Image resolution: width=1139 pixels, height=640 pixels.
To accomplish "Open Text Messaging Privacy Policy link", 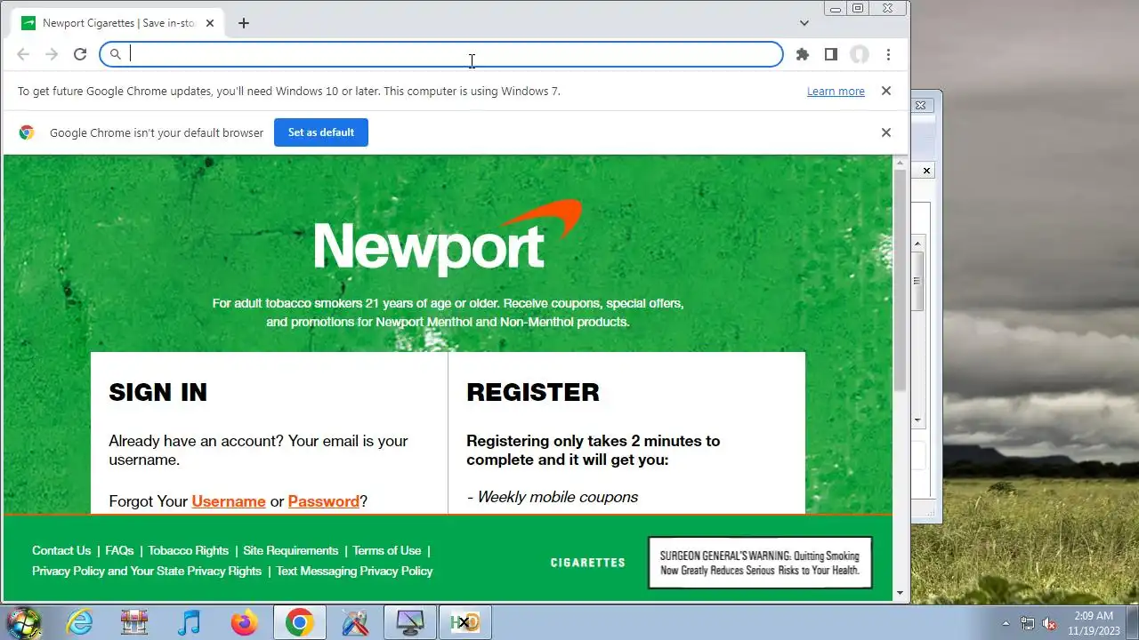I will coord(354,571).
